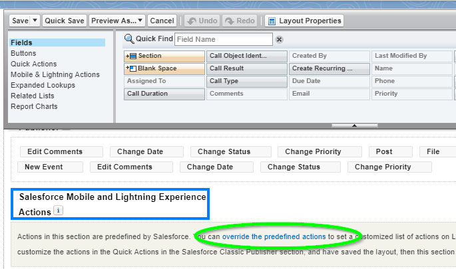Screen dimensions: 456x269
Task: Click the File action
Action: coord(436,151)
